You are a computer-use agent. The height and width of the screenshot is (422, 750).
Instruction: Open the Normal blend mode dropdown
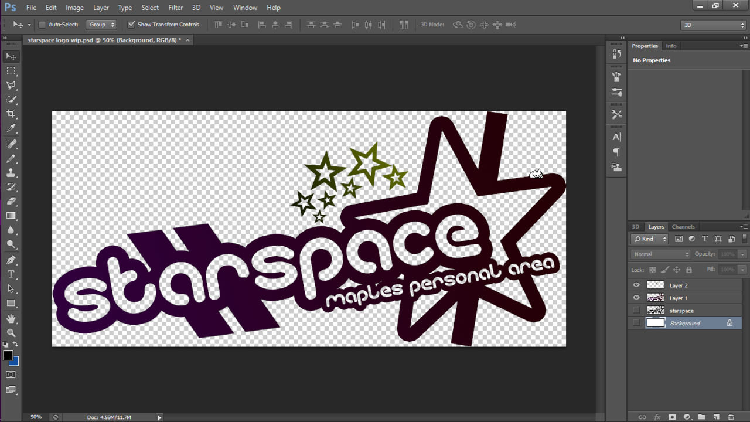(x=661, y=254)
